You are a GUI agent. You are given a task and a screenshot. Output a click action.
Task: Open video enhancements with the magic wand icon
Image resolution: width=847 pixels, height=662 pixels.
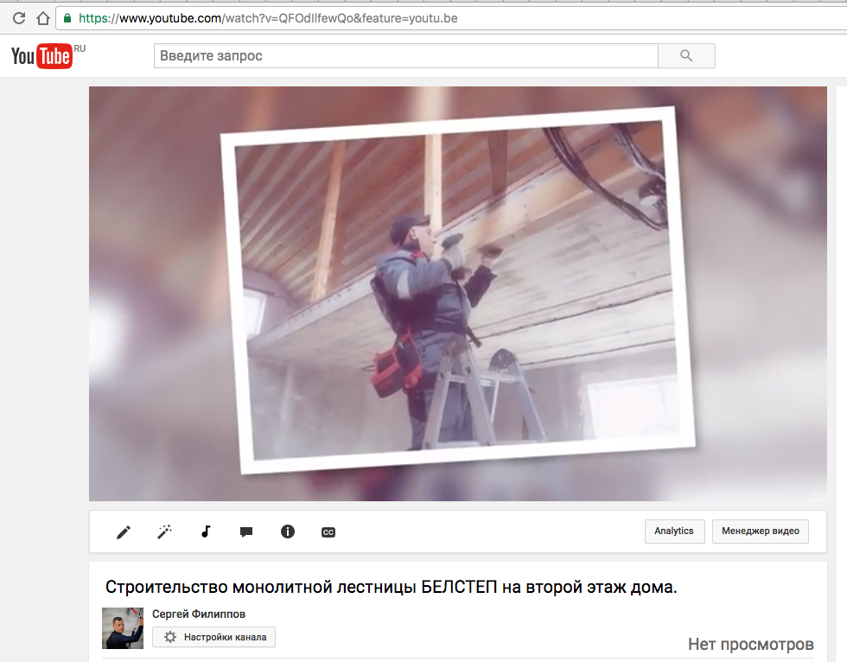164,532
